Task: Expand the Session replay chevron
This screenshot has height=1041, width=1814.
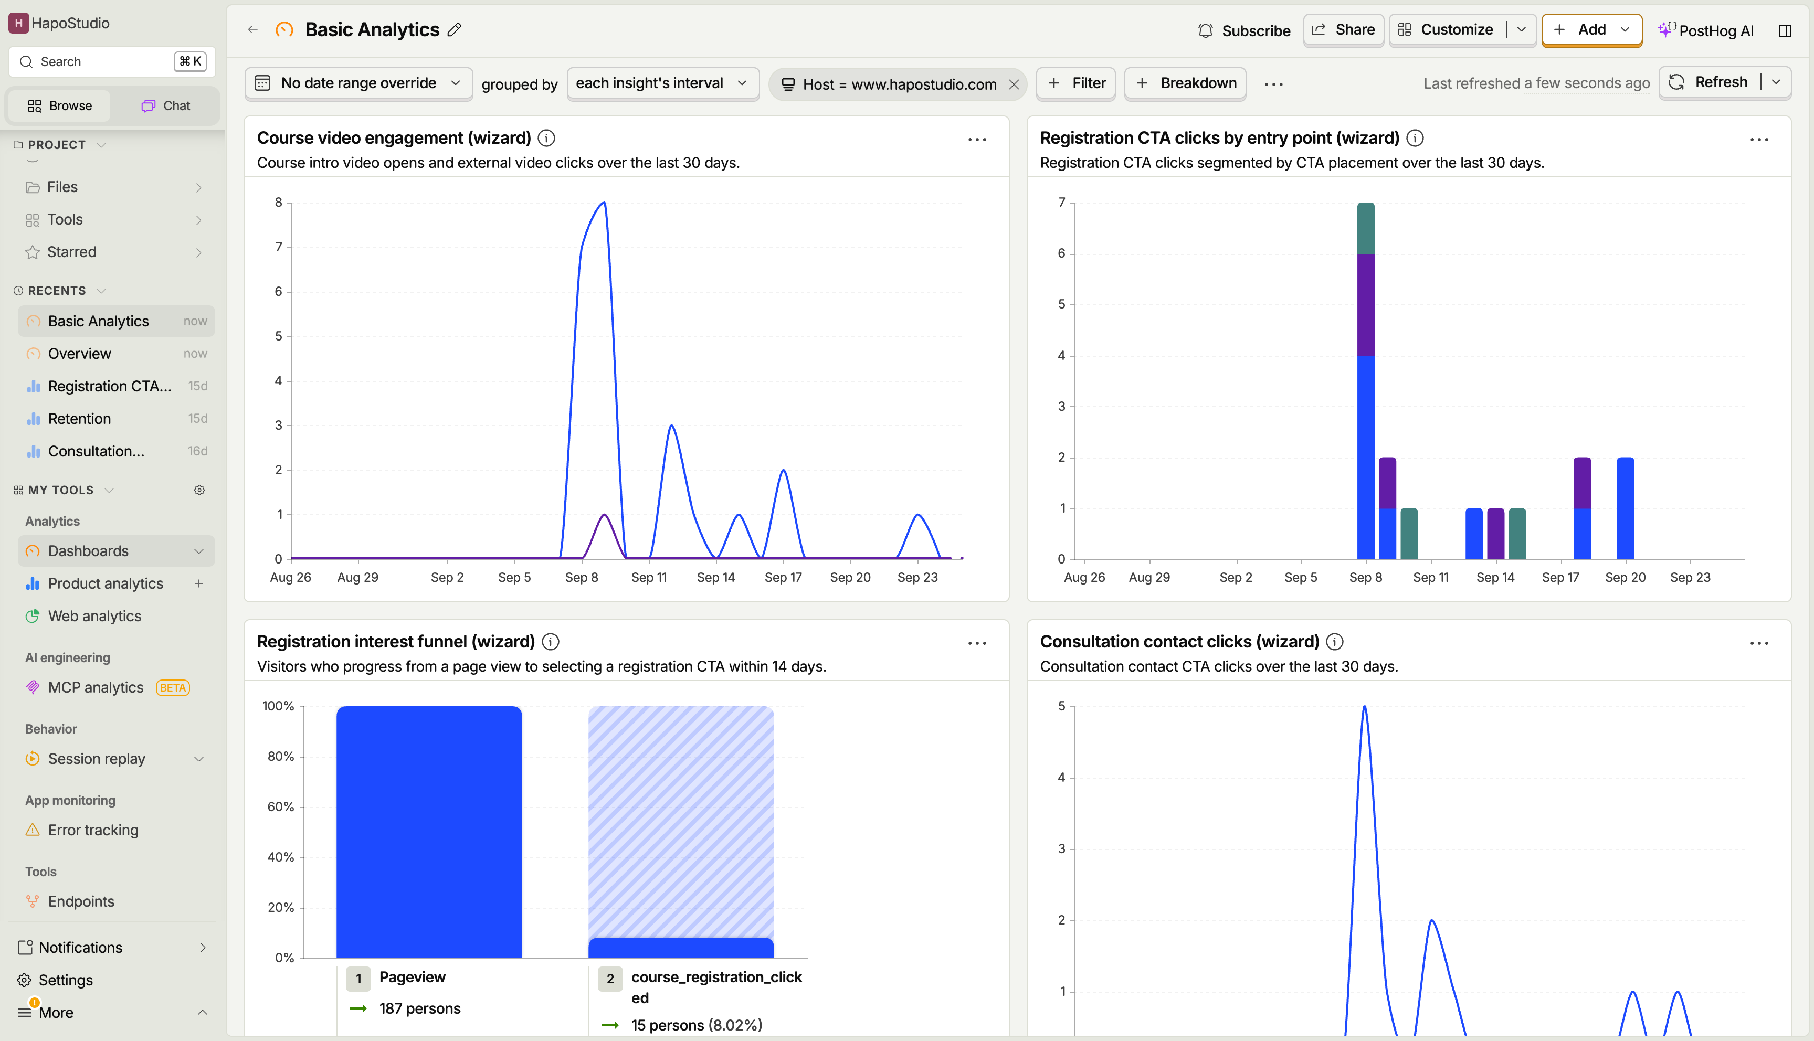Action: [199, 759]
